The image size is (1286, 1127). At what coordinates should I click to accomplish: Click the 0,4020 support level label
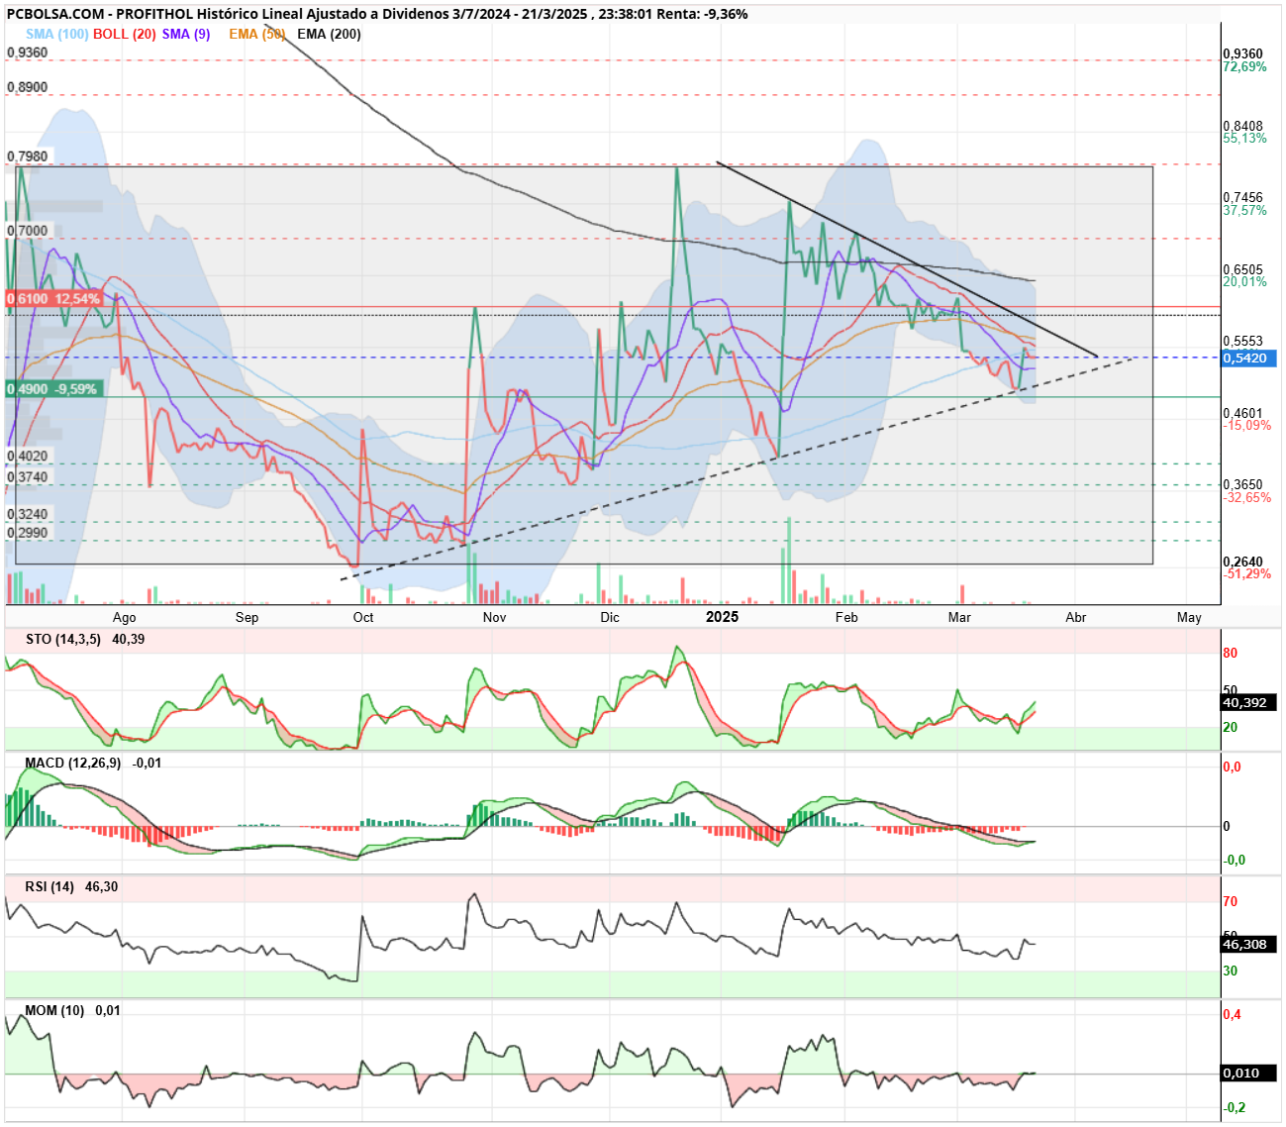28,457
